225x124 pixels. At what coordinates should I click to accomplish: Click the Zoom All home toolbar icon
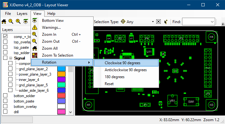click(4, 22)
